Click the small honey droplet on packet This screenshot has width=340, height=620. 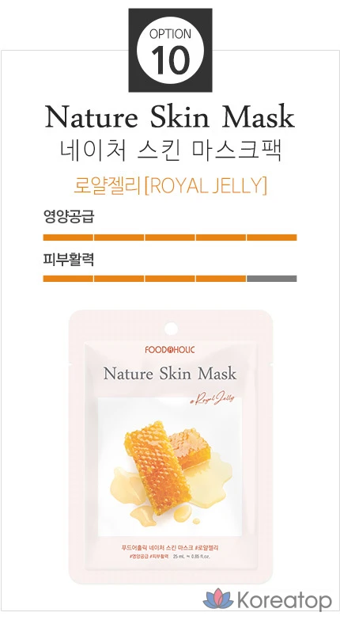point(196,521)
